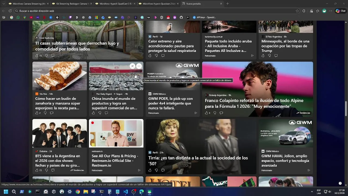This screenshot has height=196, width=348.
Task: Open comments on the Minneapolis article
Action: pyautogui.click(x=276, y=56)
